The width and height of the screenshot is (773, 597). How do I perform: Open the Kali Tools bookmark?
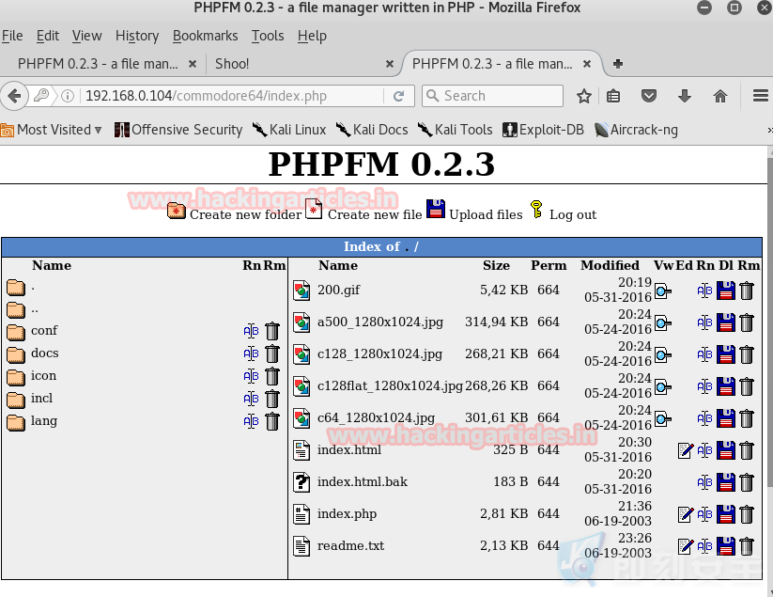point(456,130)
